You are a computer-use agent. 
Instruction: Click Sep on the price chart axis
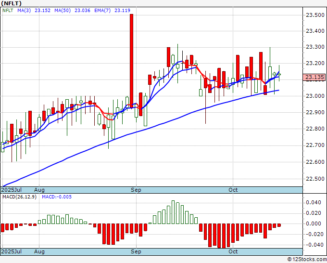(x=136, y=190)
